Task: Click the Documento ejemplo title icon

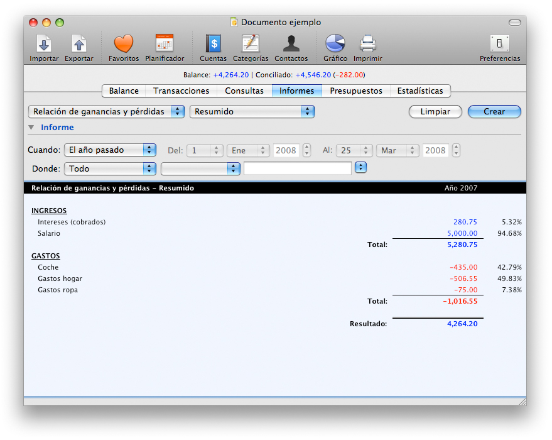Action: [x=234, y=22]
